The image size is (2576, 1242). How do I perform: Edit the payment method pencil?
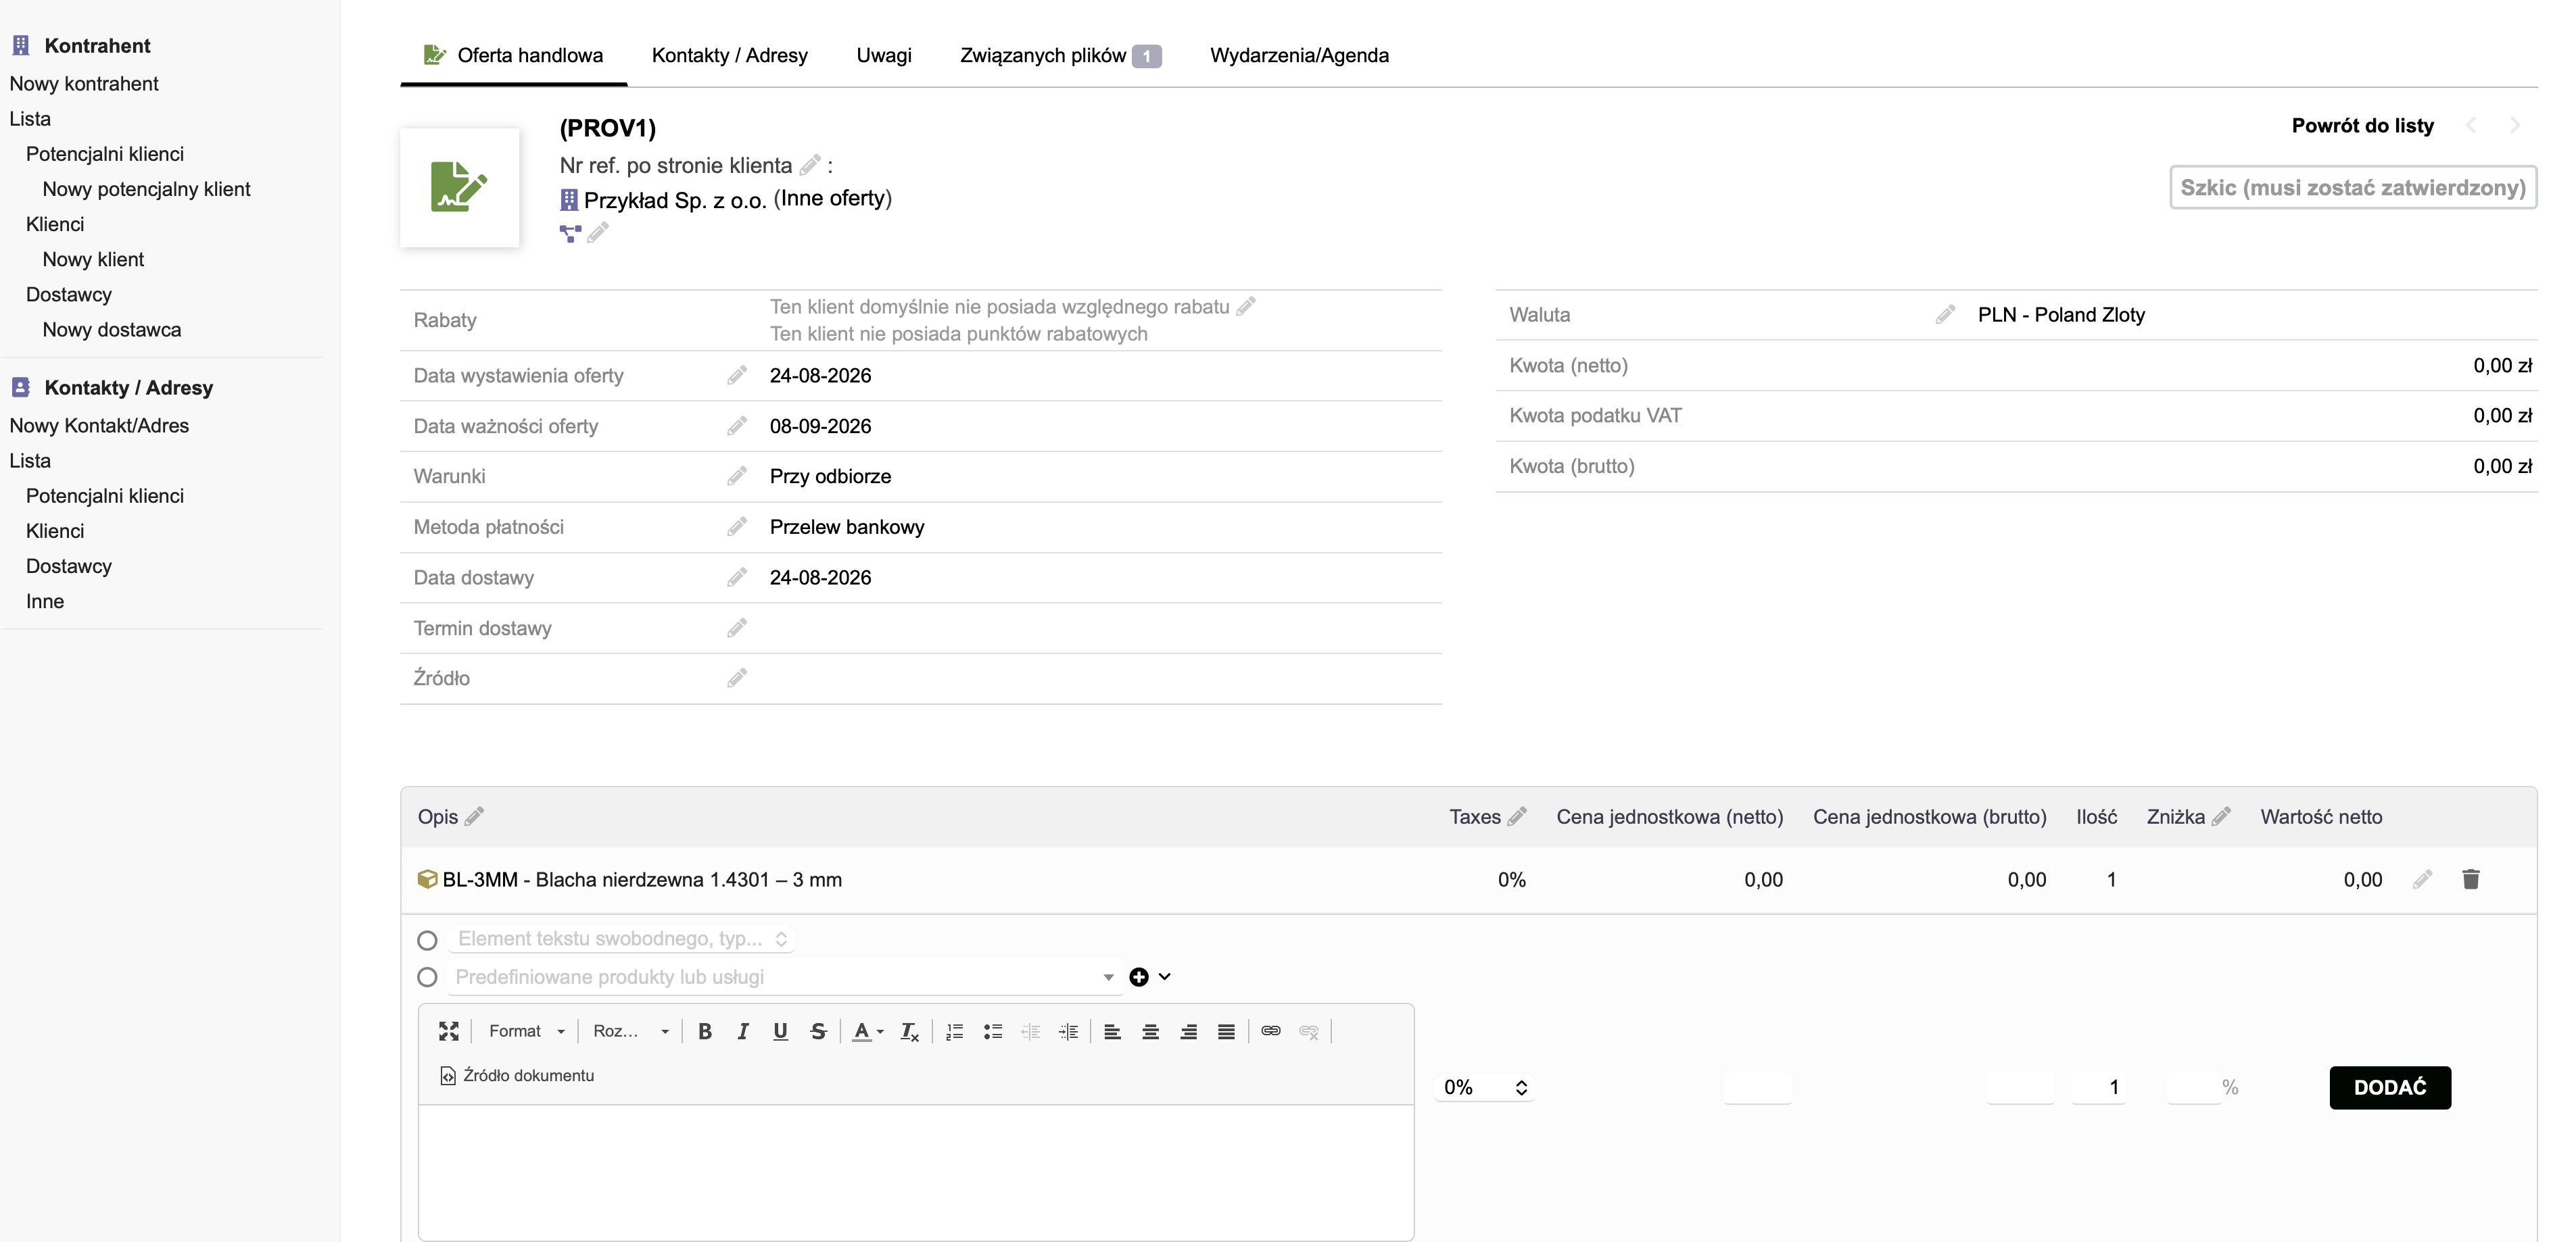pos(737,526)
